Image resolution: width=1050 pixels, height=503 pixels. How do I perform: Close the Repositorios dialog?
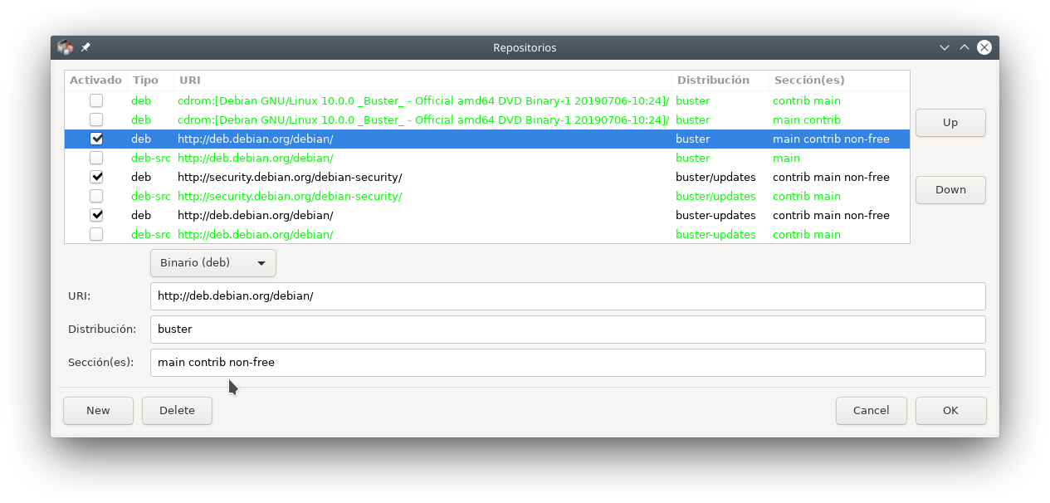984,47
